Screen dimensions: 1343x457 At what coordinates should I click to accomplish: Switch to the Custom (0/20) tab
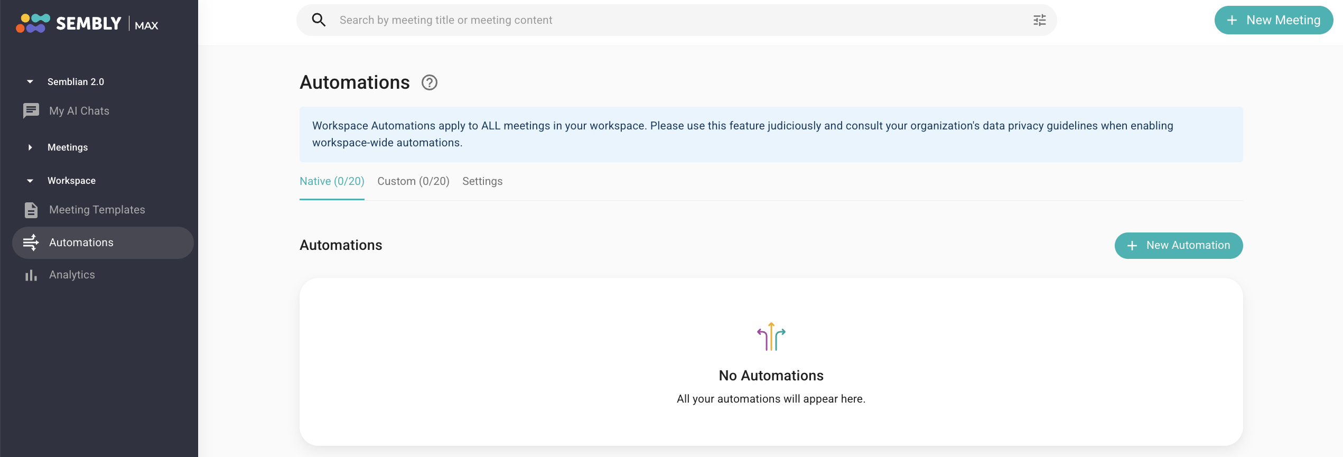[x=413, y=181]
